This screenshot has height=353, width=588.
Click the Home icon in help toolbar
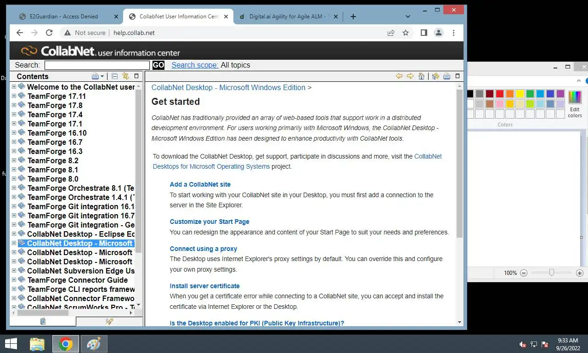421,76
